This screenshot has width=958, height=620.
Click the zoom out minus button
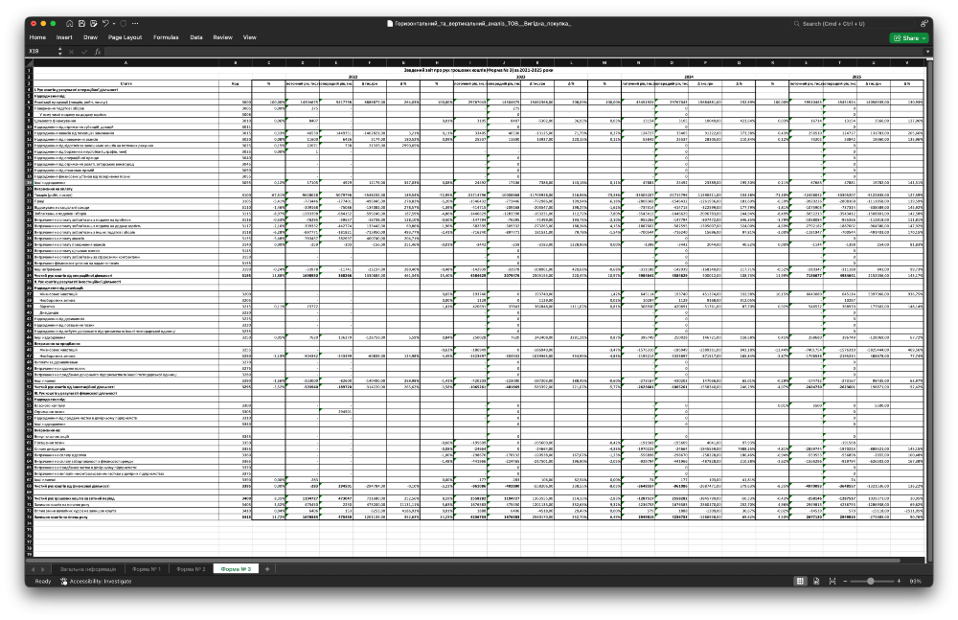click(x=846, y=582)
